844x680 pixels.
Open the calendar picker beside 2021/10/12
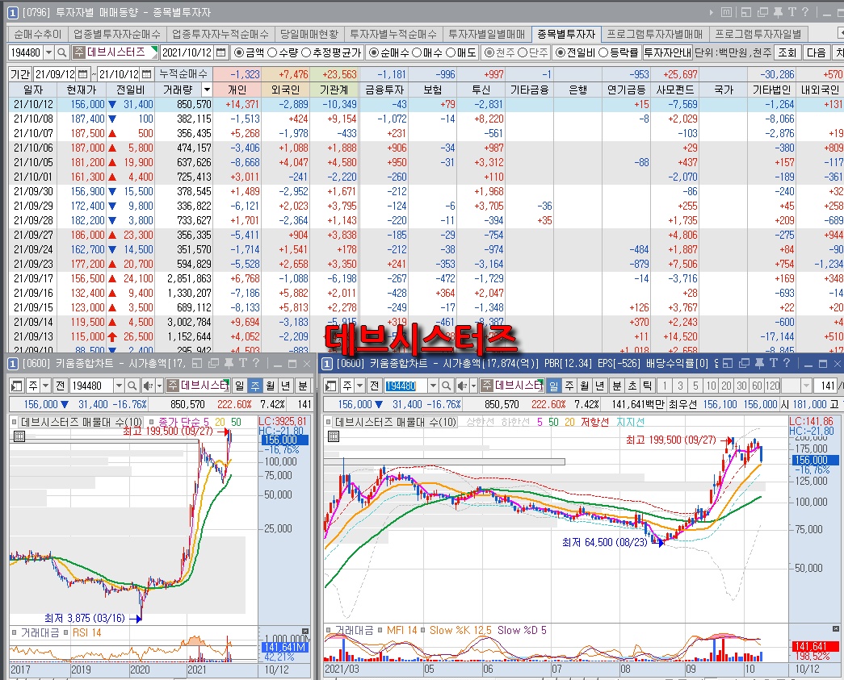[x=220, y=52]
